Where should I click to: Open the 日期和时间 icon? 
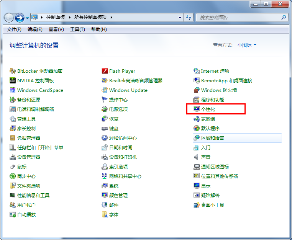[105, 147]
